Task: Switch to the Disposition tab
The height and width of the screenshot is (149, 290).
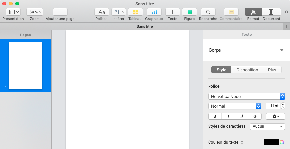Action: 247,70
